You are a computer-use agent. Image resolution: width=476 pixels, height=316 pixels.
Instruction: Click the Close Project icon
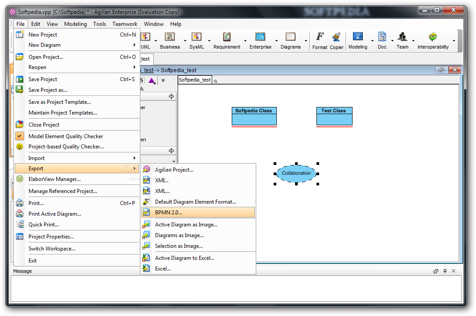pos(20,124)
